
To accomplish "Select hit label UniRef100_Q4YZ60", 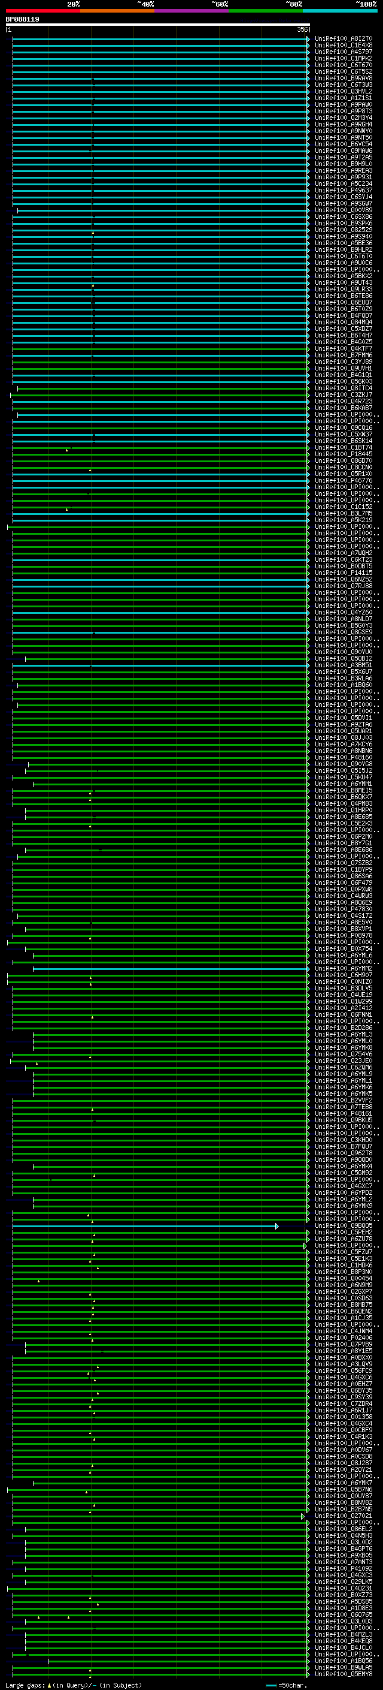I will (x=344, y=613).
